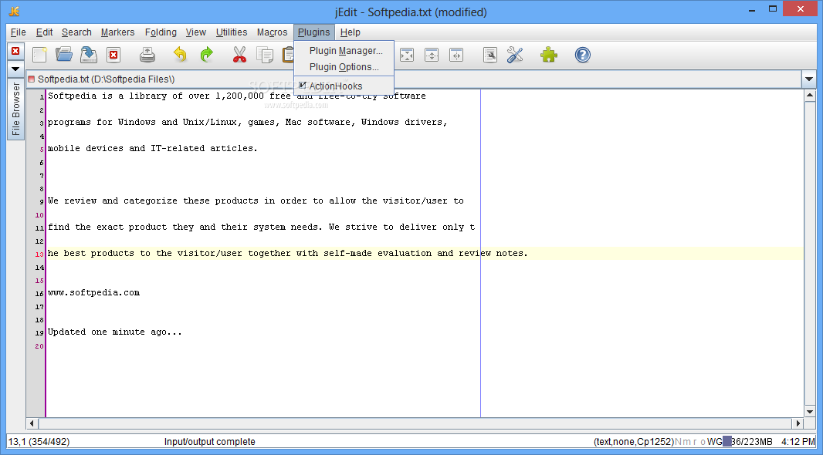Screen dimensions: 823x455
Task: Open Buffer Options toolbar icon
Action: tap(489, 55)
